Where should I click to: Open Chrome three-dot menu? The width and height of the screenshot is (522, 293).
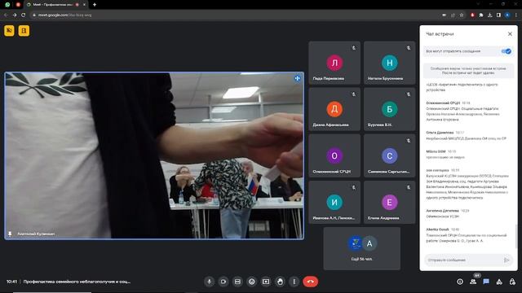[x=516, y=15]
